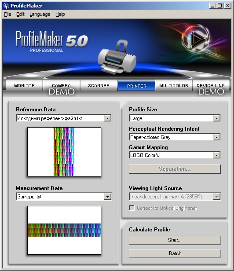Image resolution: width=234 pixels, height=271 pixels.
Task: Click the Batch button
Action: tap(175, 253)
